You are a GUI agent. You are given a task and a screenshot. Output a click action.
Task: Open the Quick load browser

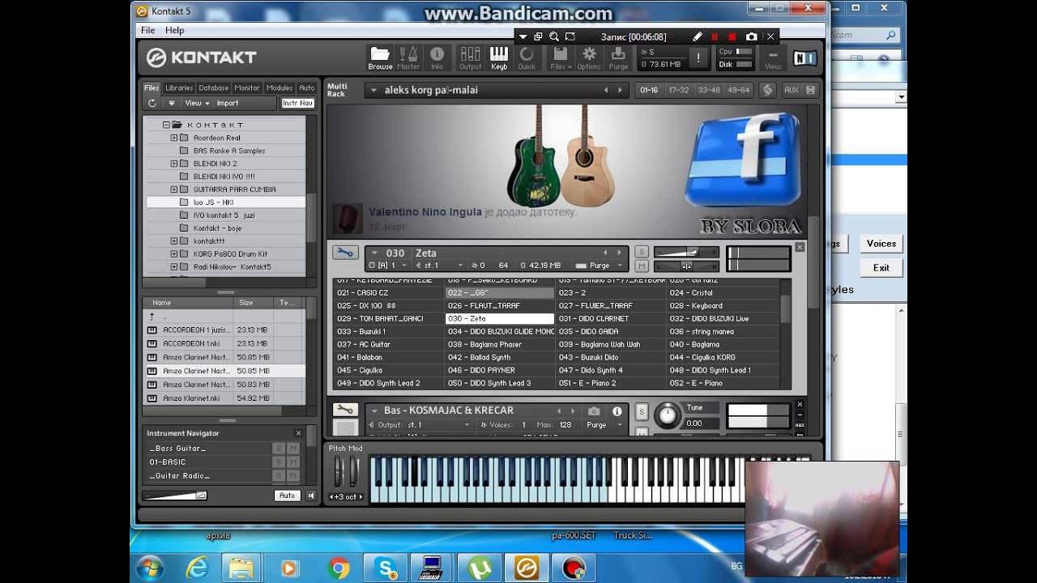[x=527, y=57]
